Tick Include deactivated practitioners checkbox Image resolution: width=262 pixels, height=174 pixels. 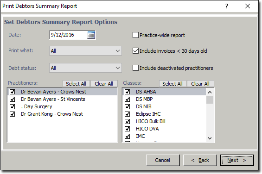click(135, 68)
